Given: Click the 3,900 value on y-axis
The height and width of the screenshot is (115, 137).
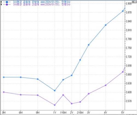Looking at the screenshot, I should pos(129,4).
